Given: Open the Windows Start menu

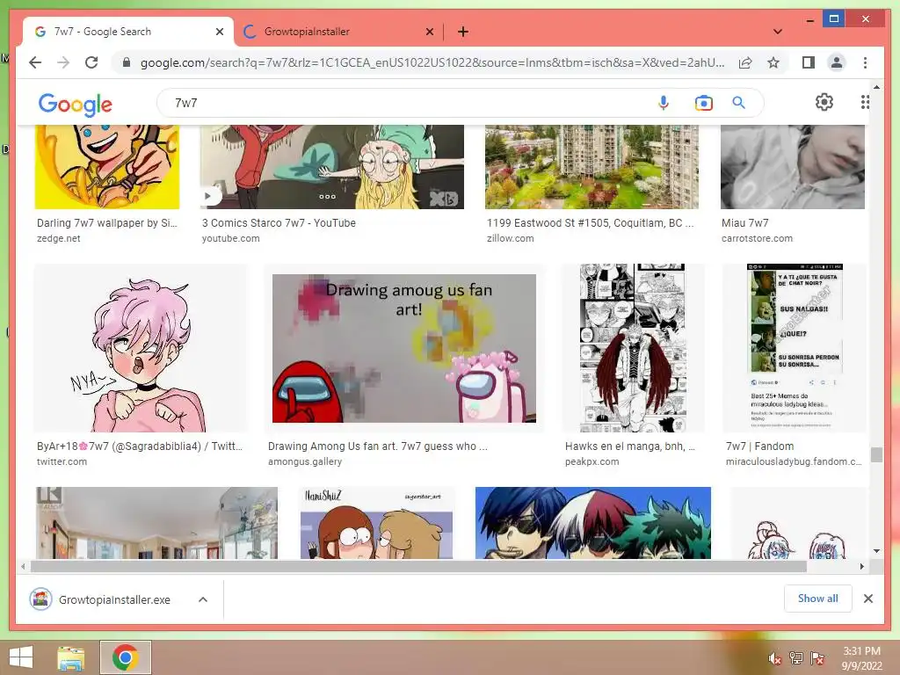Looking at the screenshot, I should [21, 657].
